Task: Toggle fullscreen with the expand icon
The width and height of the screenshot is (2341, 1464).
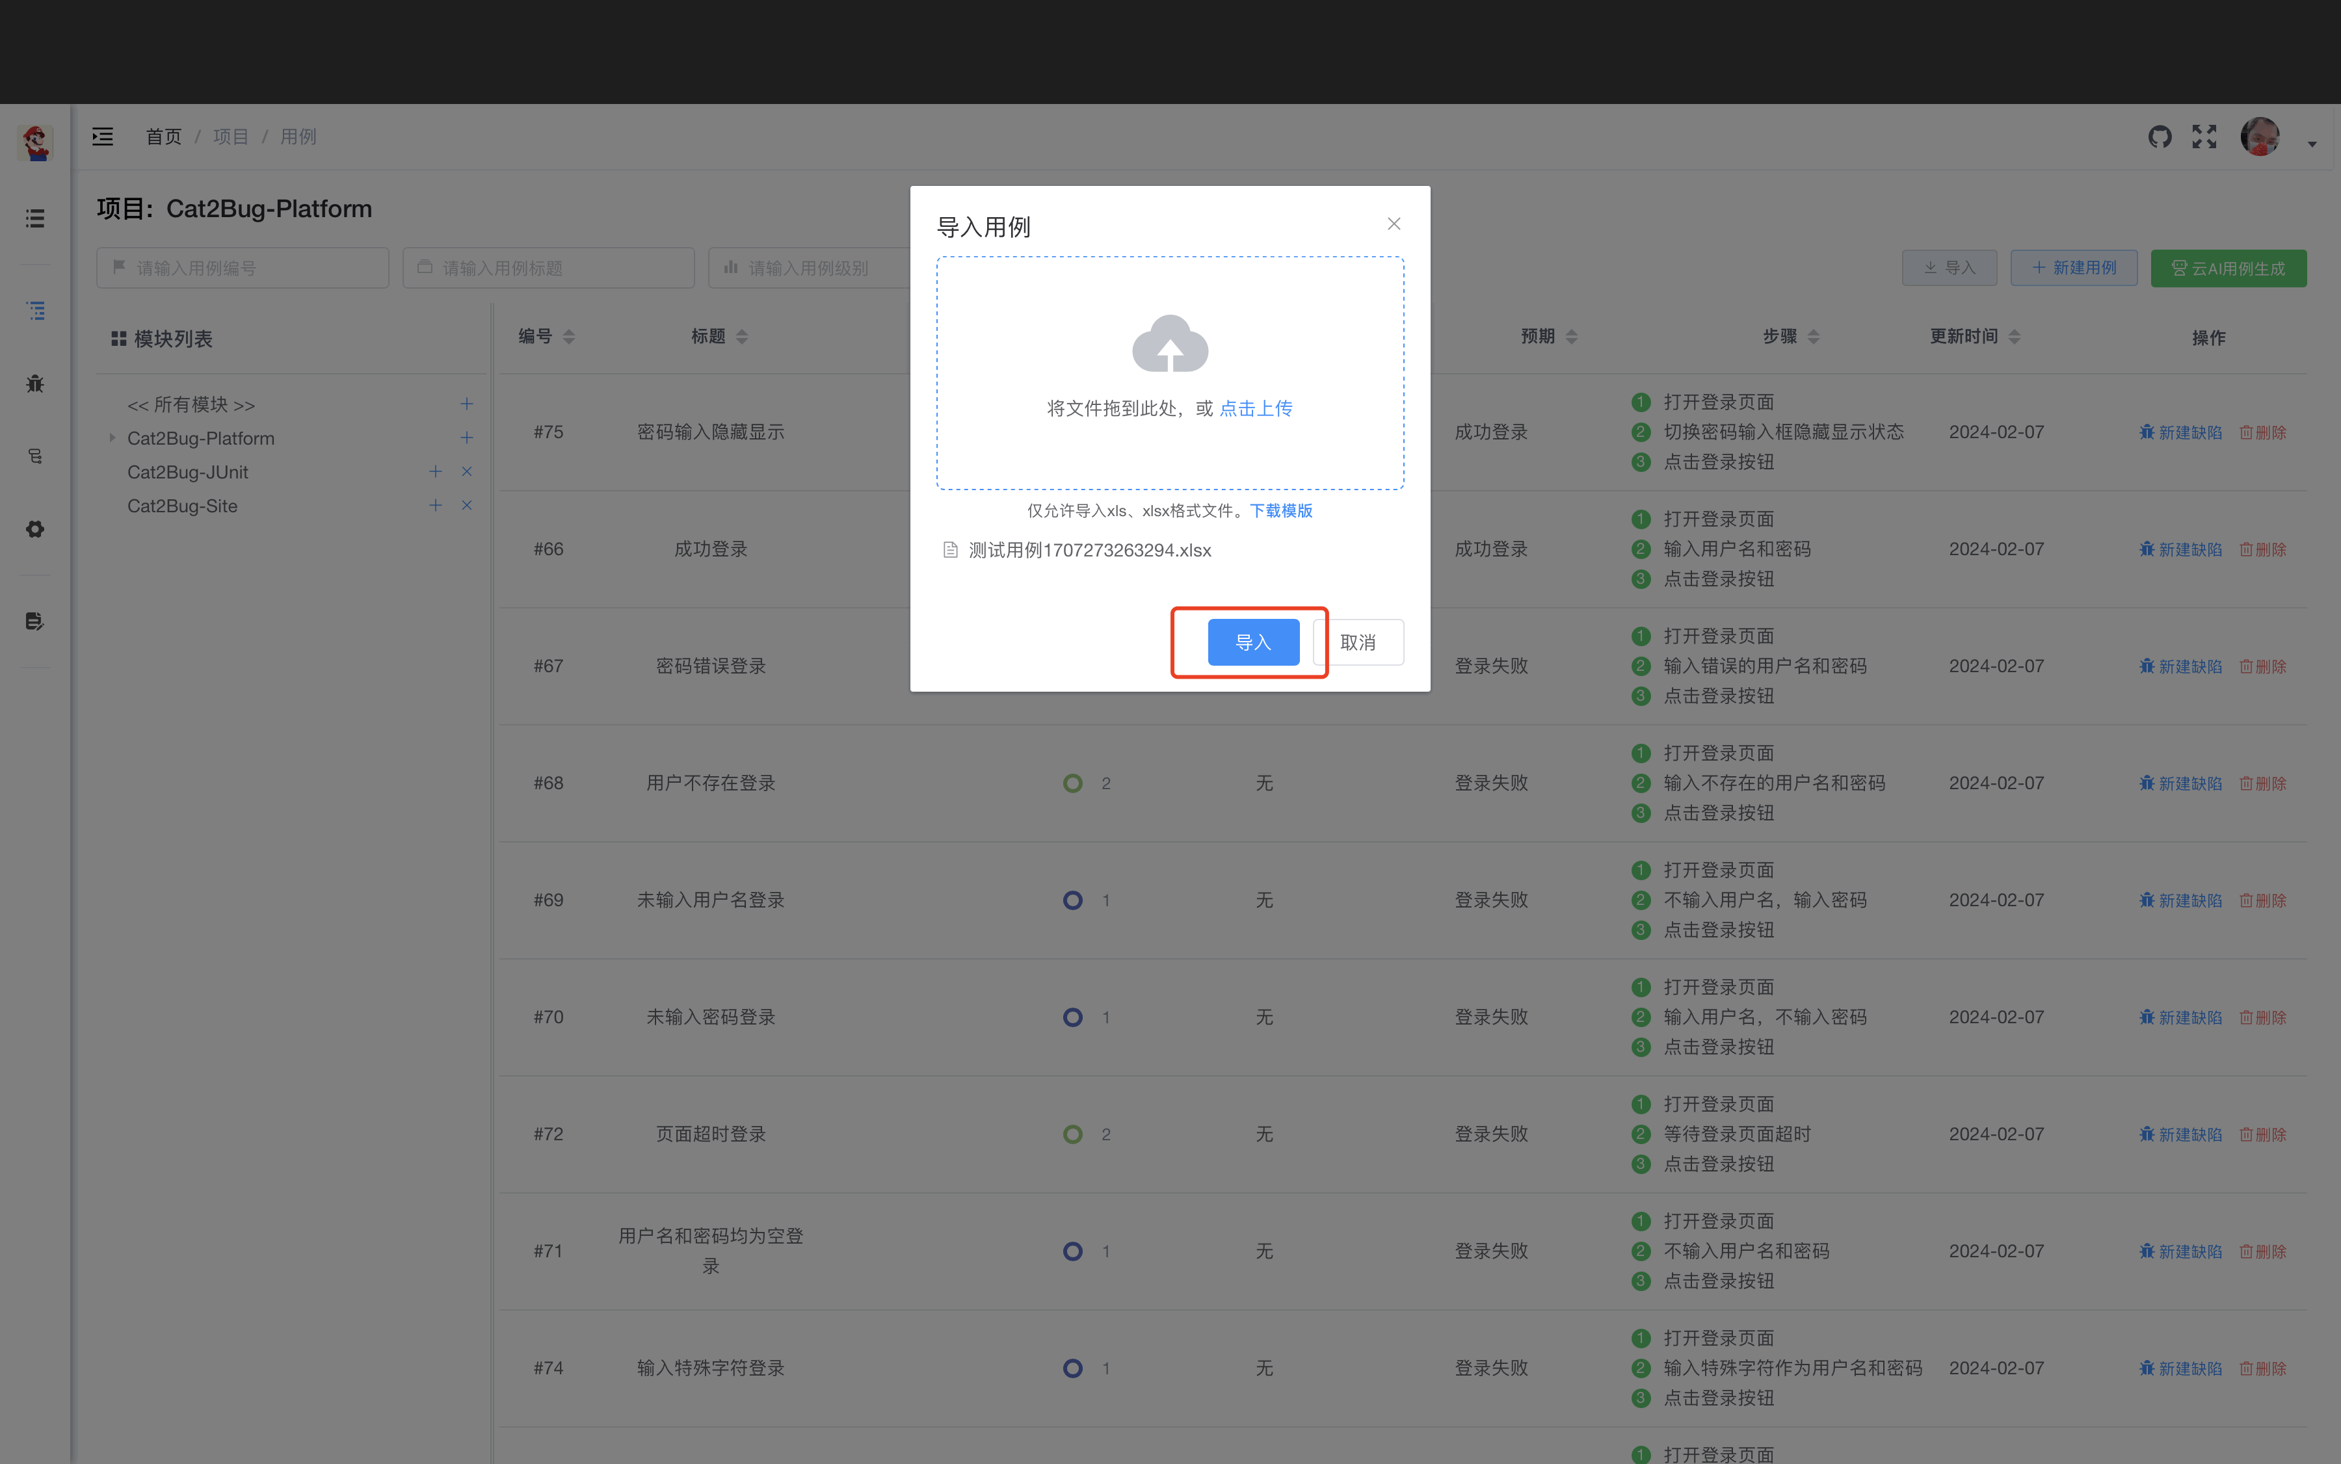Action: (2204, 137)
